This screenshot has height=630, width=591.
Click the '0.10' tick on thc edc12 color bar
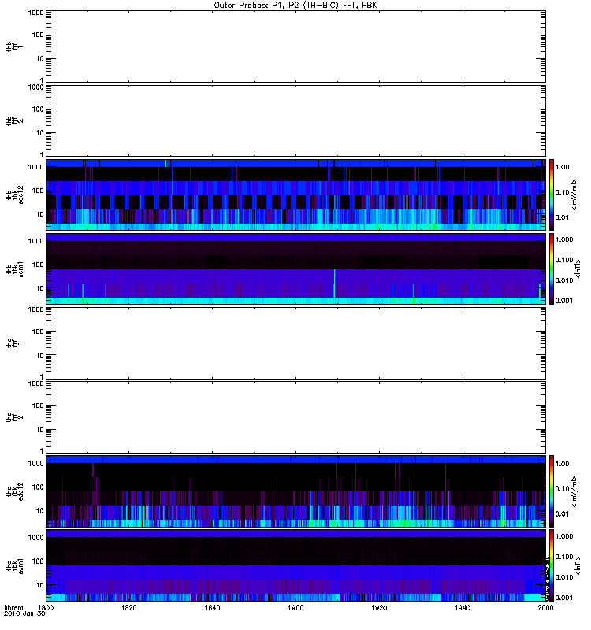tap(562, 489)
